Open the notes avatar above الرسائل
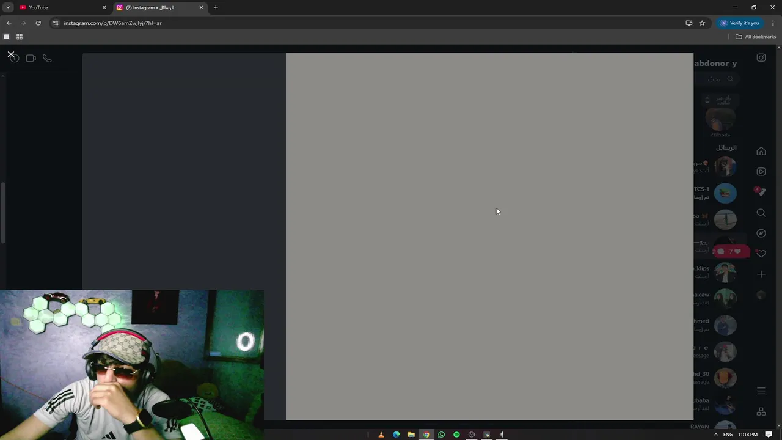This screenshot has width=782, height=440. [720, 118]
